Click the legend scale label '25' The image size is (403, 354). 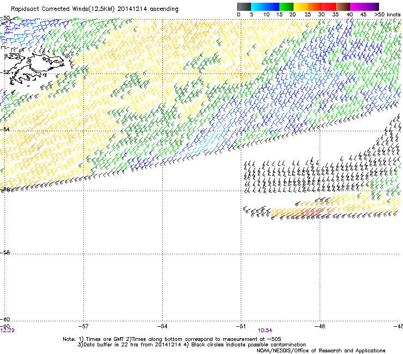point(308,15)
